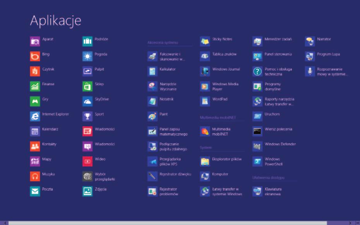Click the scrollbar right arrow

(350, 223)
